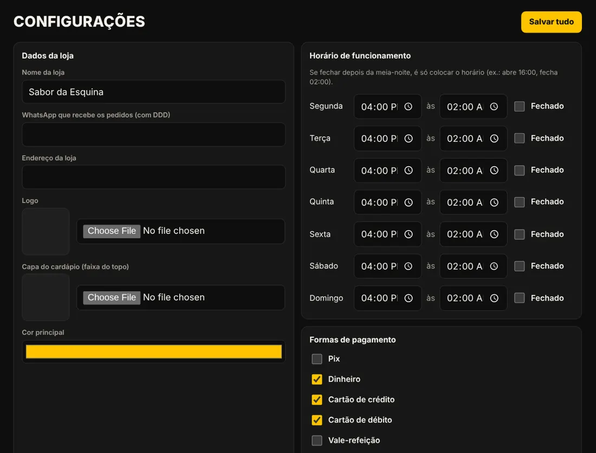Click the CONFIGURAÇÕES page heading
The height and width of the screenshot is (453, 596).
click(79, 21)
